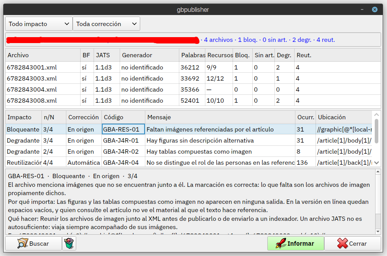Click detail pane scrollbar up arrow

pos(378,171)
